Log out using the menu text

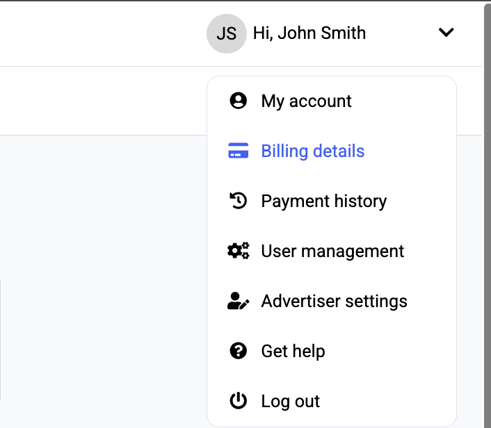tap(290, 401)
